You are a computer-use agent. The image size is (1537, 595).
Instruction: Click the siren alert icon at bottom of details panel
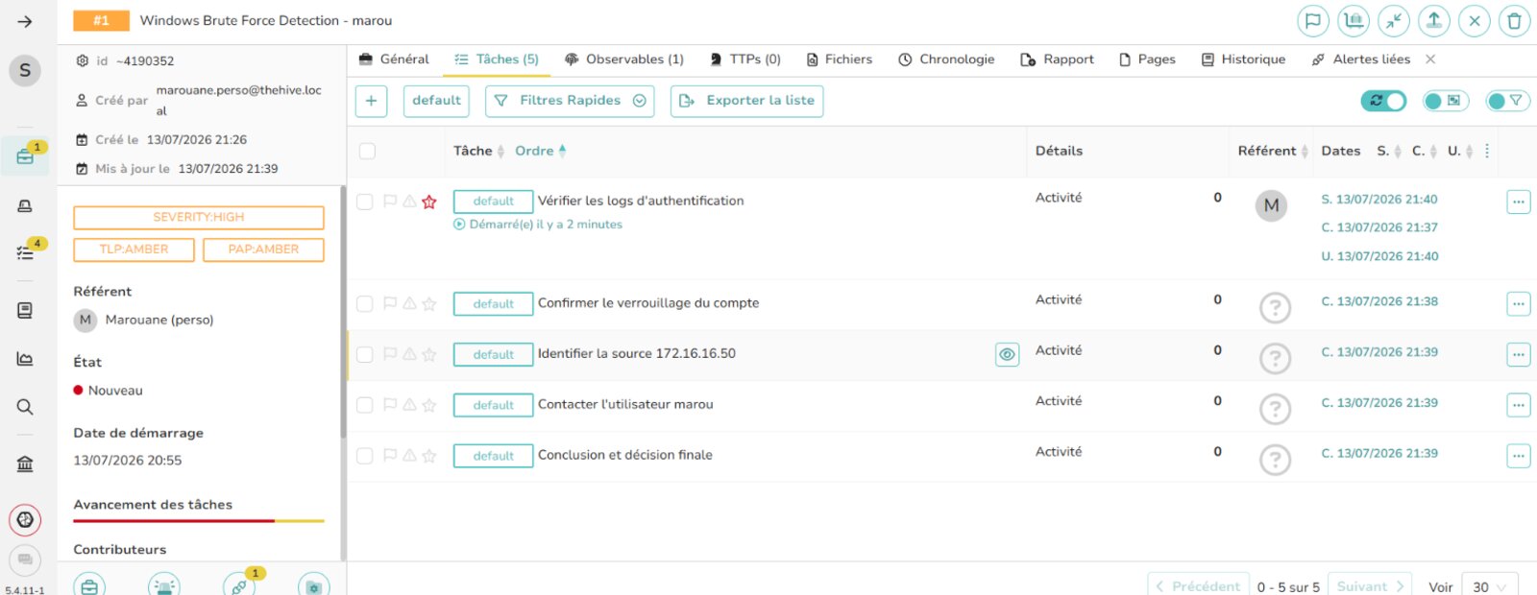164,585
